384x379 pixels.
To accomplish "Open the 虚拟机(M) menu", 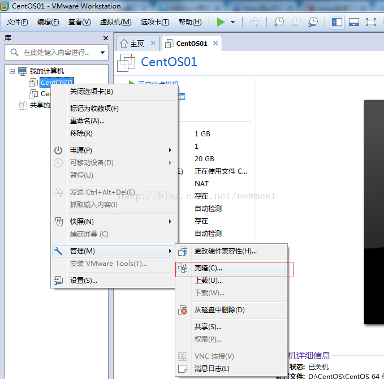I will click(x=115, y=22).
